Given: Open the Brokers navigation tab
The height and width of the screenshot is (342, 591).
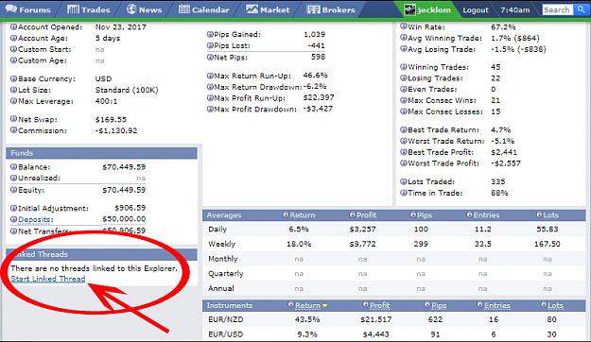Looking at the screenshot, I should [x=331, y=9].
